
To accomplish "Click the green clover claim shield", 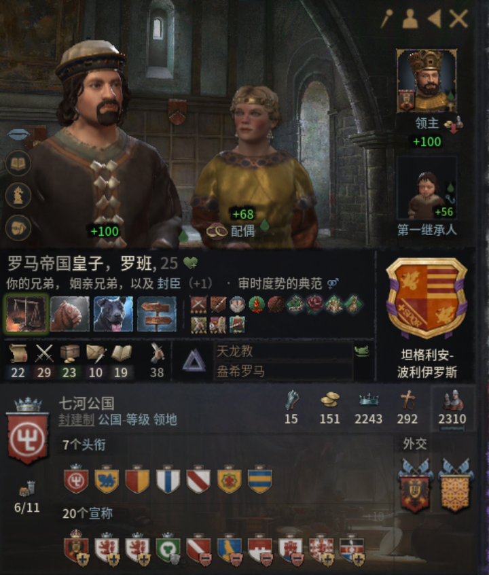I will click(168, 548).
